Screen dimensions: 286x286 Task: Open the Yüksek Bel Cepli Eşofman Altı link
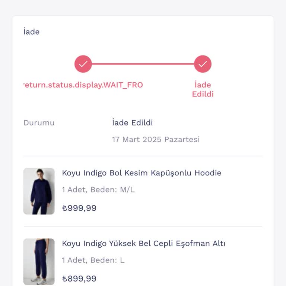pos(143,244)
